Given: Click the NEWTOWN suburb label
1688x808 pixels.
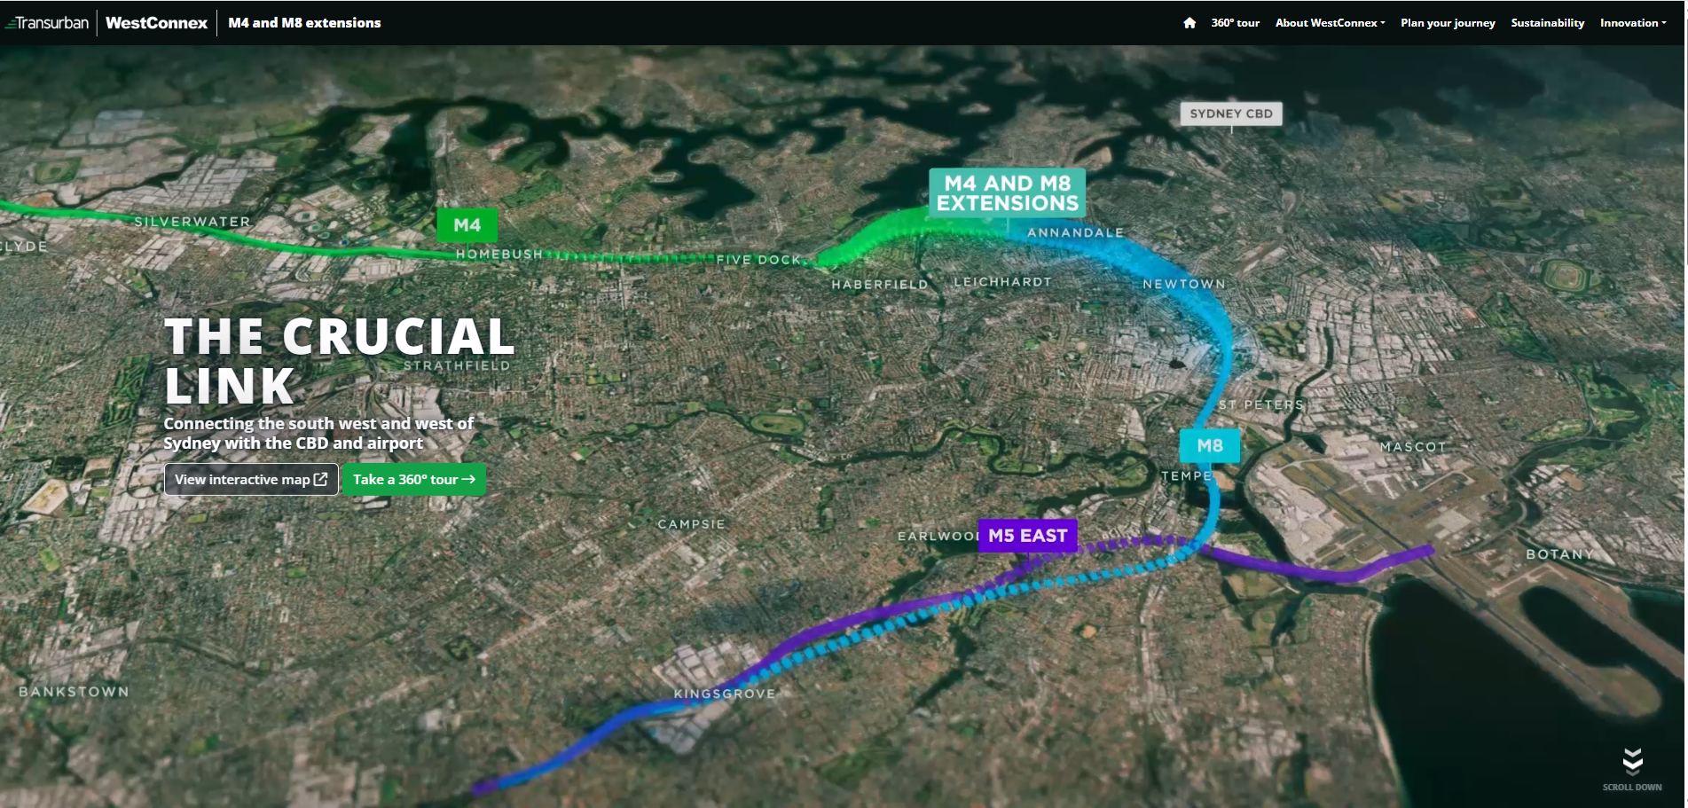Looking at the screenshot, I should pyautogui.click(x=1184, y=284).
